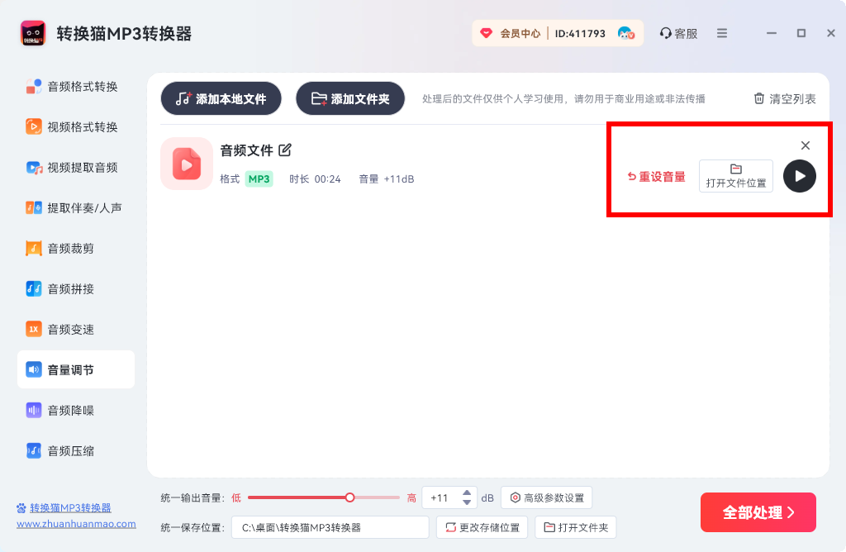This screenshot has height=552, width=846.
Task: Open 视频格式转换 in sidebar
Action: click(72, 126)
